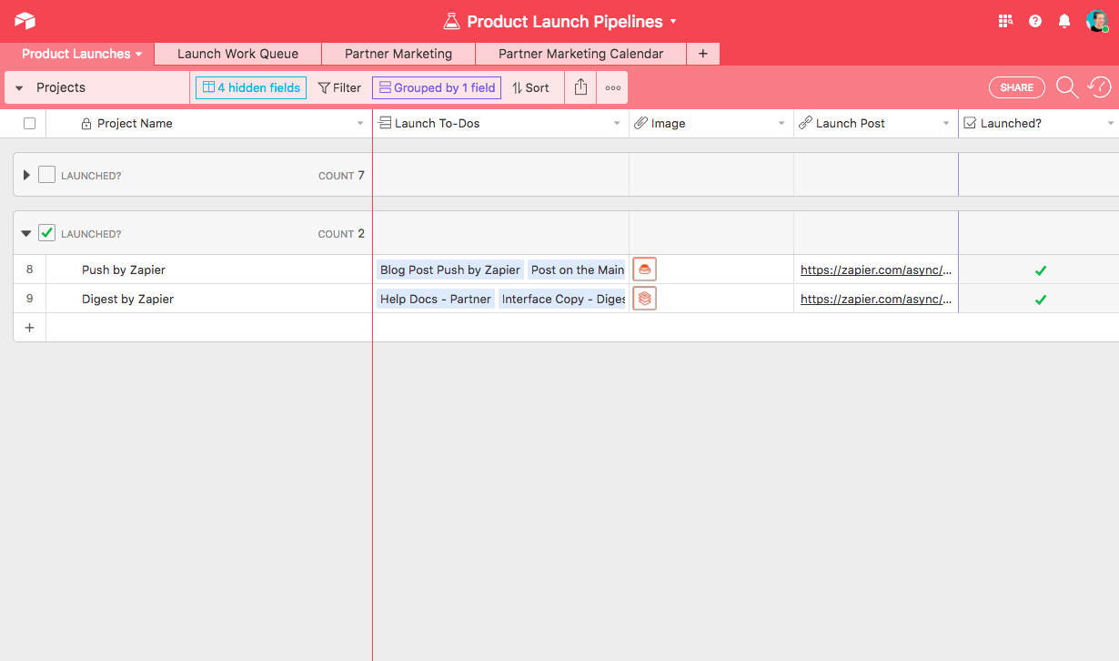Click the search magnifier icon

[x=1066, y=87]
